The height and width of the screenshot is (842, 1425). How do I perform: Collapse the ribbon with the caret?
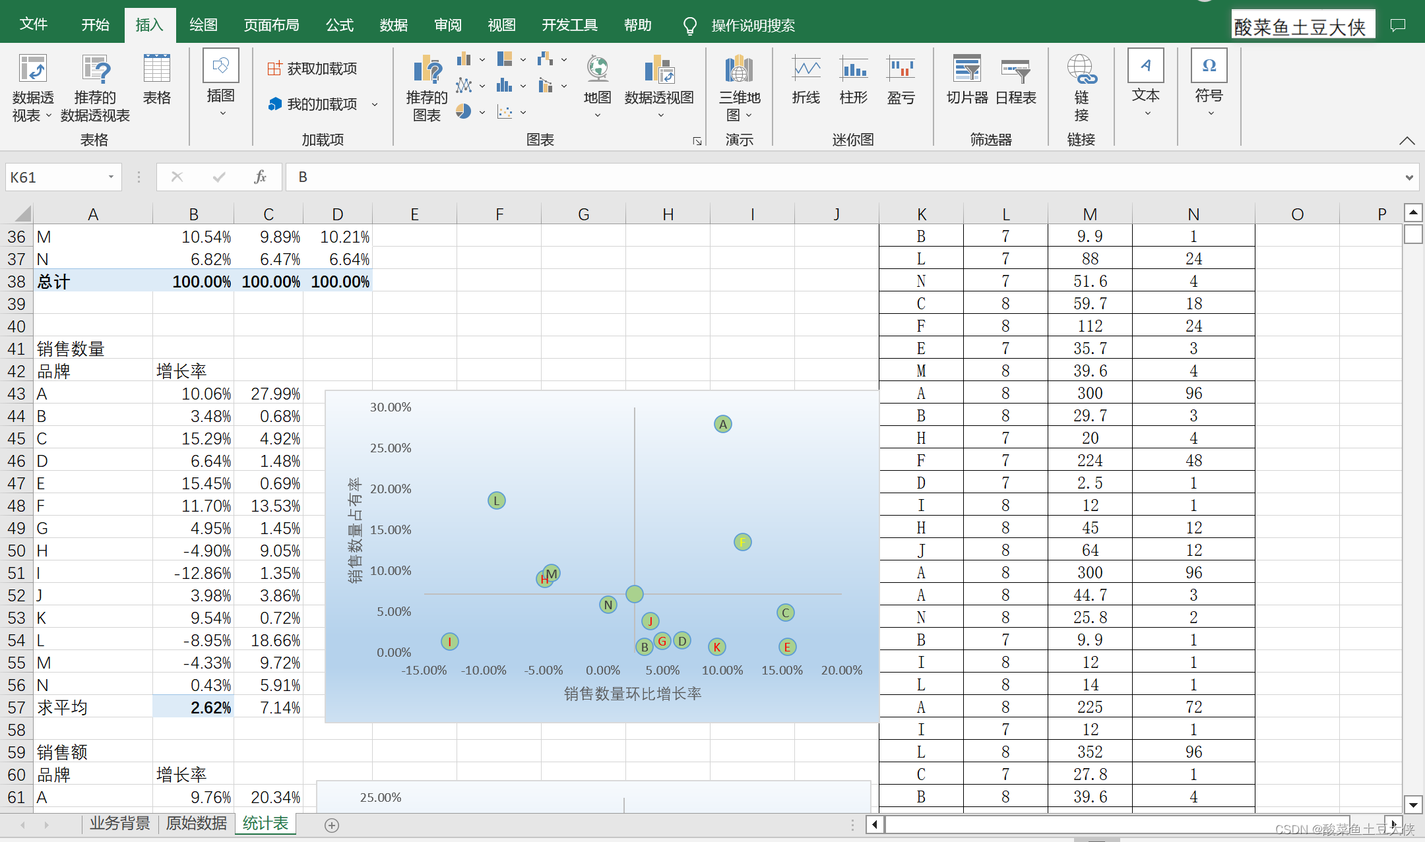tap(1407, 140)
